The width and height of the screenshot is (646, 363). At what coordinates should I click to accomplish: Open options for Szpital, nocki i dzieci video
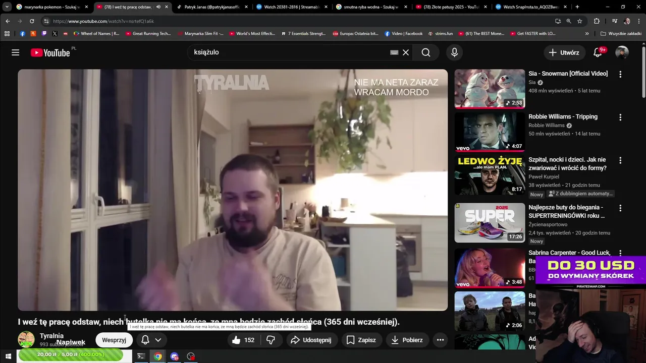tap(620, 160)
